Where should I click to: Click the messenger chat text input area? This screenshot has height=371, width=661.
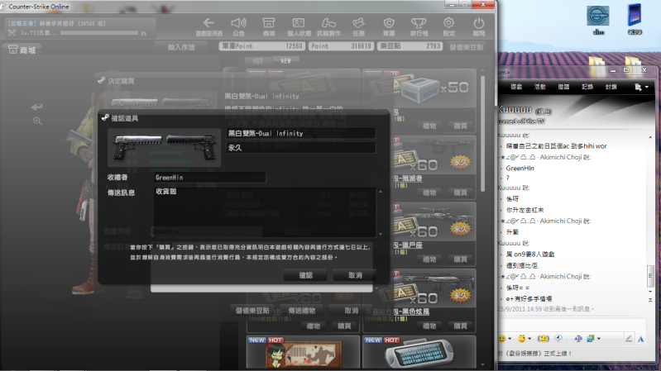572,325
